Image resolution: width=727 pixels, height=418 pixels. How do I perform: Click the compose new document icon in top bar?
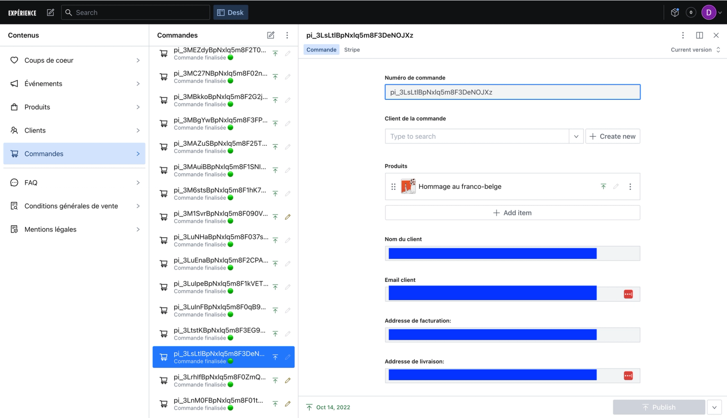[50, 12]
